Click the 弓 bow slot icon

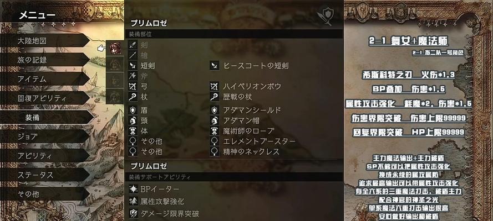(133, 86)
